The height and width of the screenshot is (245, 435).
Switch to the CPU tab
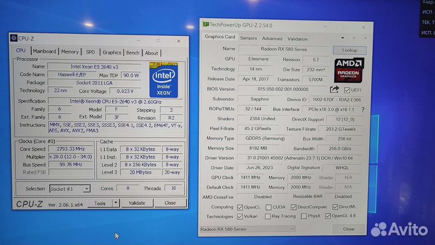[21, 51]
